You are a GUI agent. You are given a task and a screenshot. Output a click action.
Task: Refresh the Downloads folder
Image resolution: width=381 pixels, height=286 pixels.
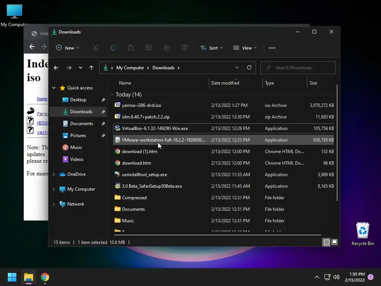249,68
